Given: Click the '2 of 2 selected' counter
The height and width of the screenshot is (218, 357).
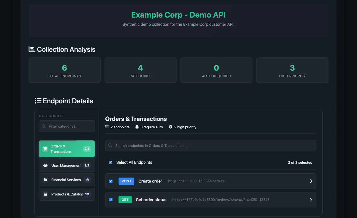Looking at the screenshot, I should point(300,162).
